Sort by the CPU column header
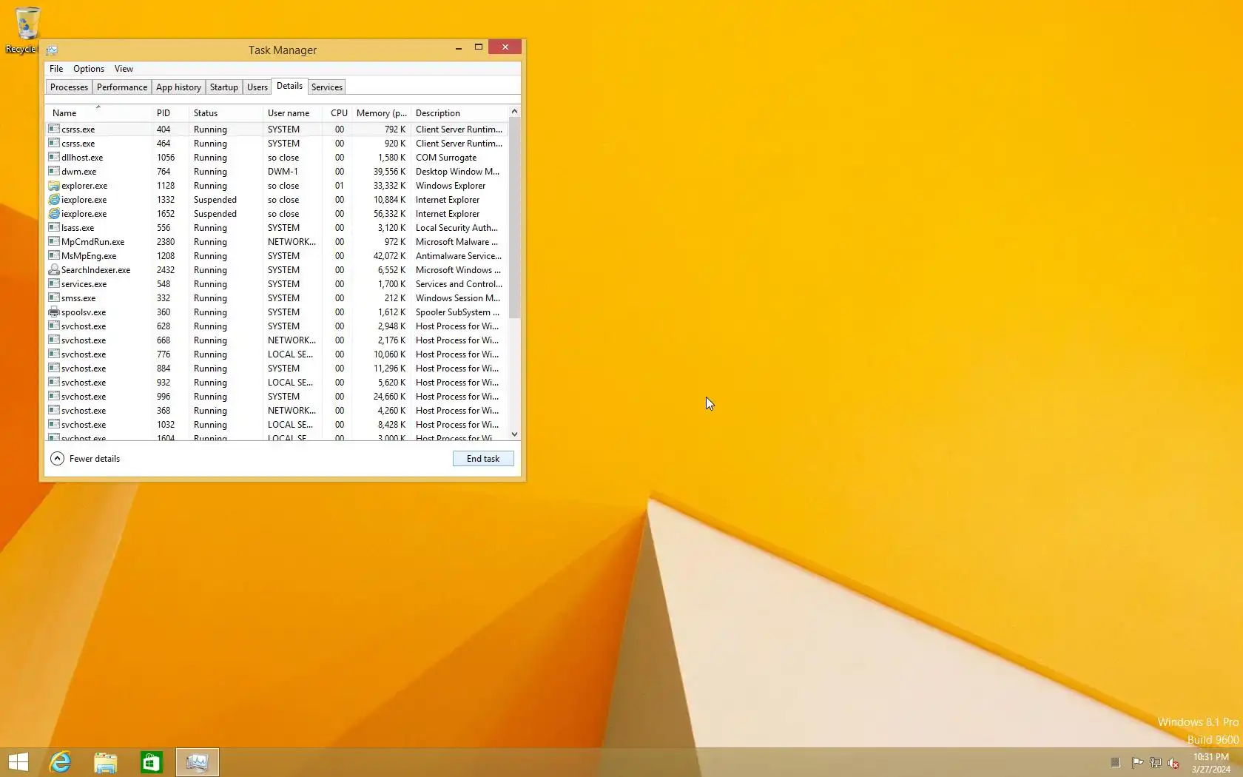The image size is (1243, 777). [x=337, y=113]
